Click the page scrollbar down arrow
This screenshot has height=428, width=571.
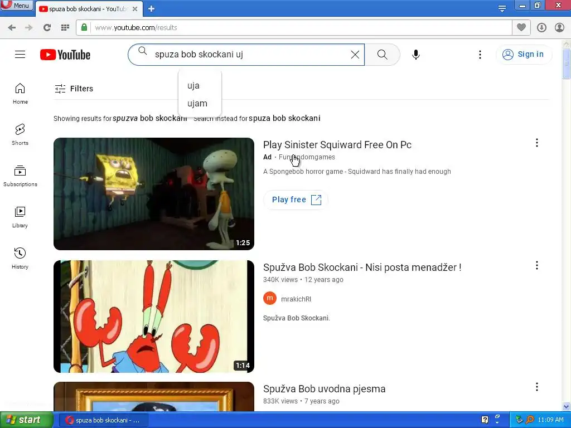(566, 407)
